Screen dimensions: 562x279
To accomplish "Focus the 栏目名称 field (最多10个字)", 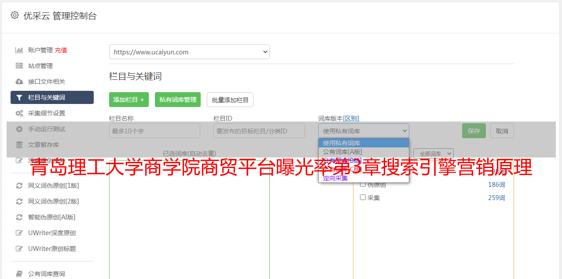I will point(154,131).
